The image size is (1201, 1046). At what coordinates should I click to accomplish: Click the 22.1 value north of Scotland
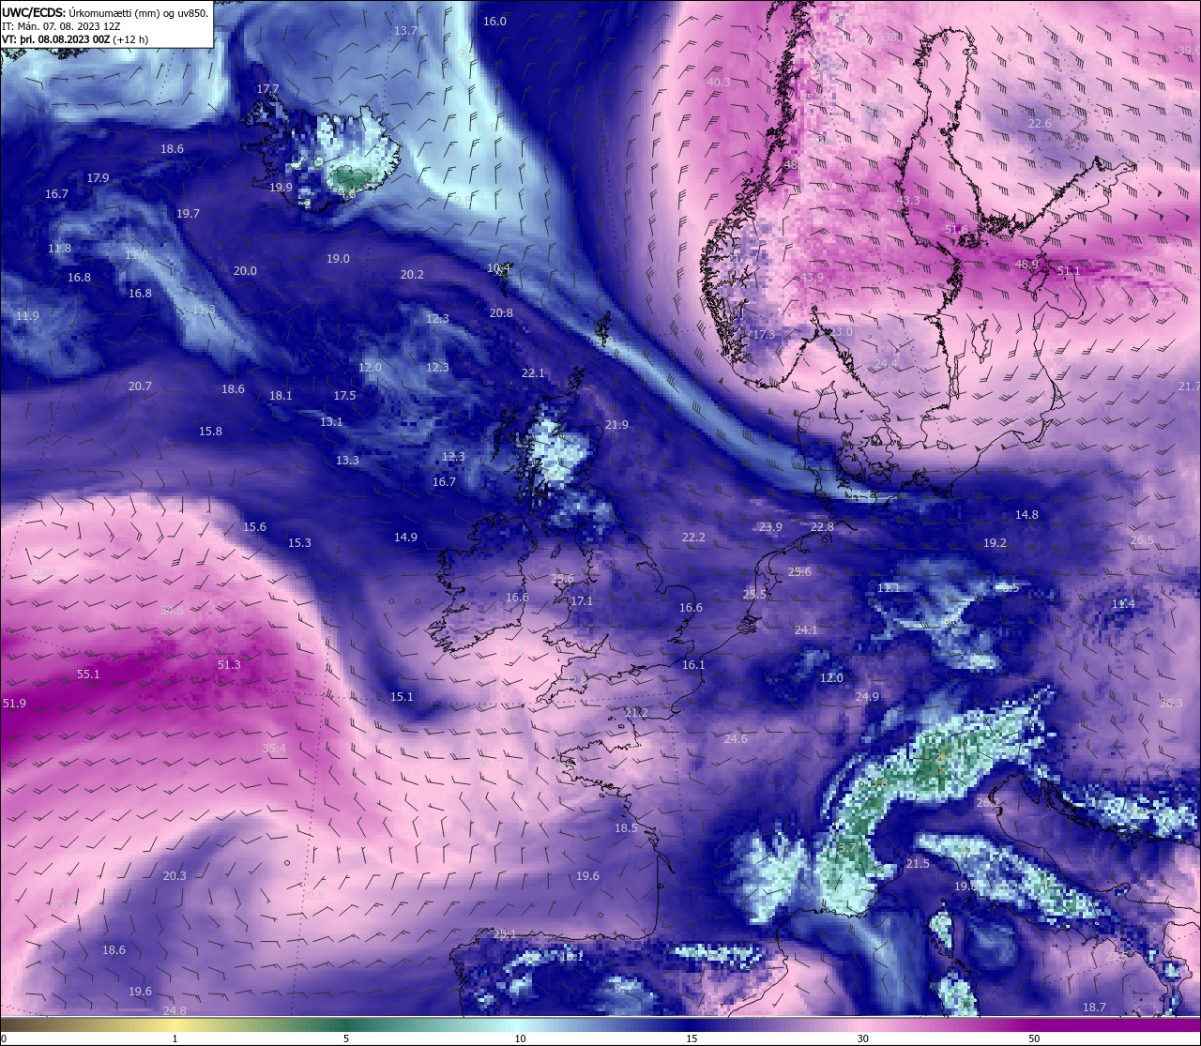[533, 373]
